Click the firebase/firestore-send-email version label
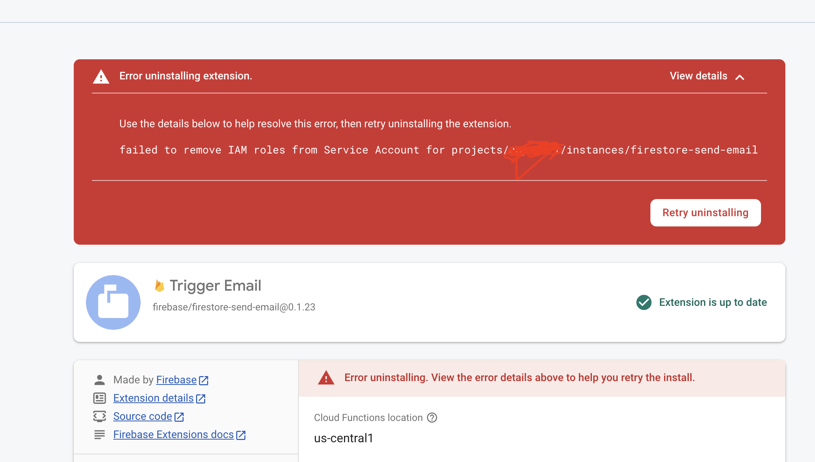815x462 pixels. click(234, 307)
